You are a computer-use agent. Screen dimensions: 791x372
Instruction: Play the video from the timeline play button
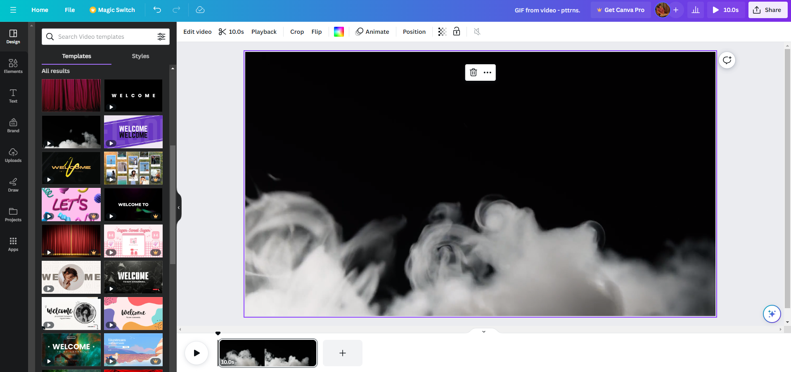coord(197,353)
